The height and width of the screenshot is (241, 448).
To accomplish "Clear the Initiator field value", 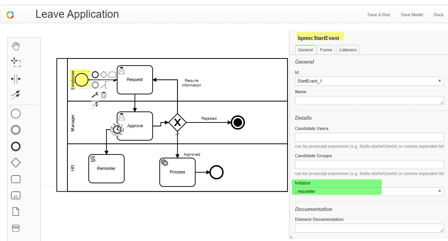I will click(439, 191).
